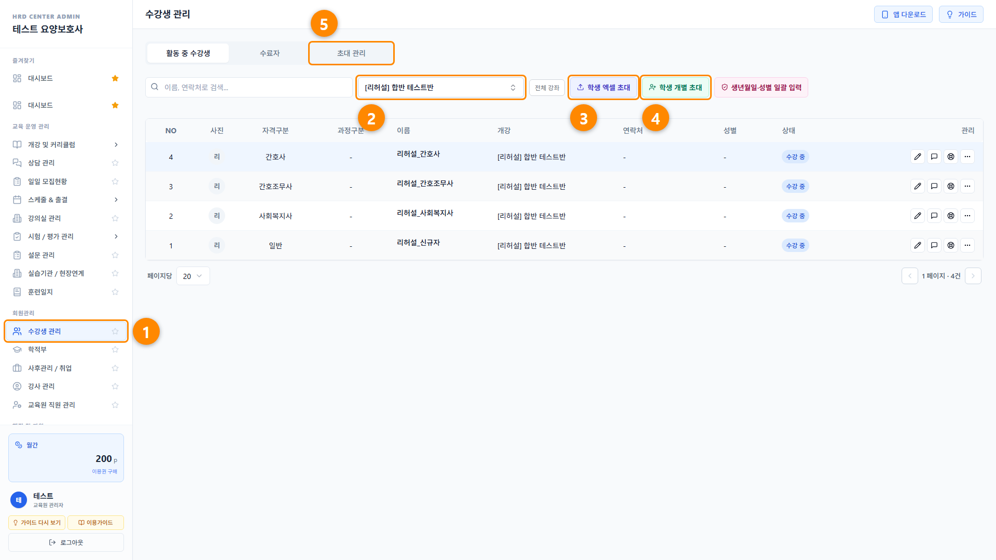Click the 이용권 구매 link
This screenshot has height=560, width=996.
(104, 471)
